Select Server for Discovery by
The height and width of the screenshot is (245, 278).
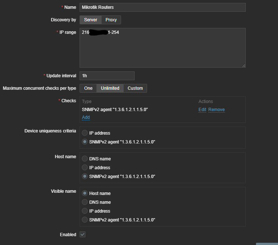[90, 20]
